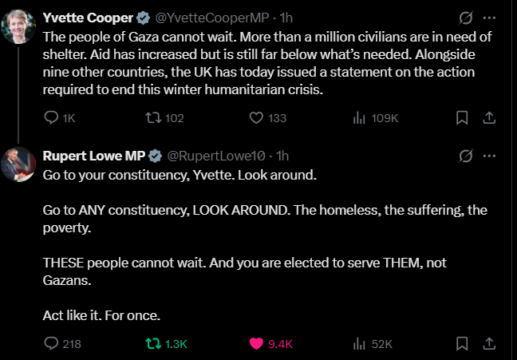Open more options menu on Yvette Cooper's tweet
This screenshot has height=360, width=517.
pyautogui.click(x=490, y=17)
